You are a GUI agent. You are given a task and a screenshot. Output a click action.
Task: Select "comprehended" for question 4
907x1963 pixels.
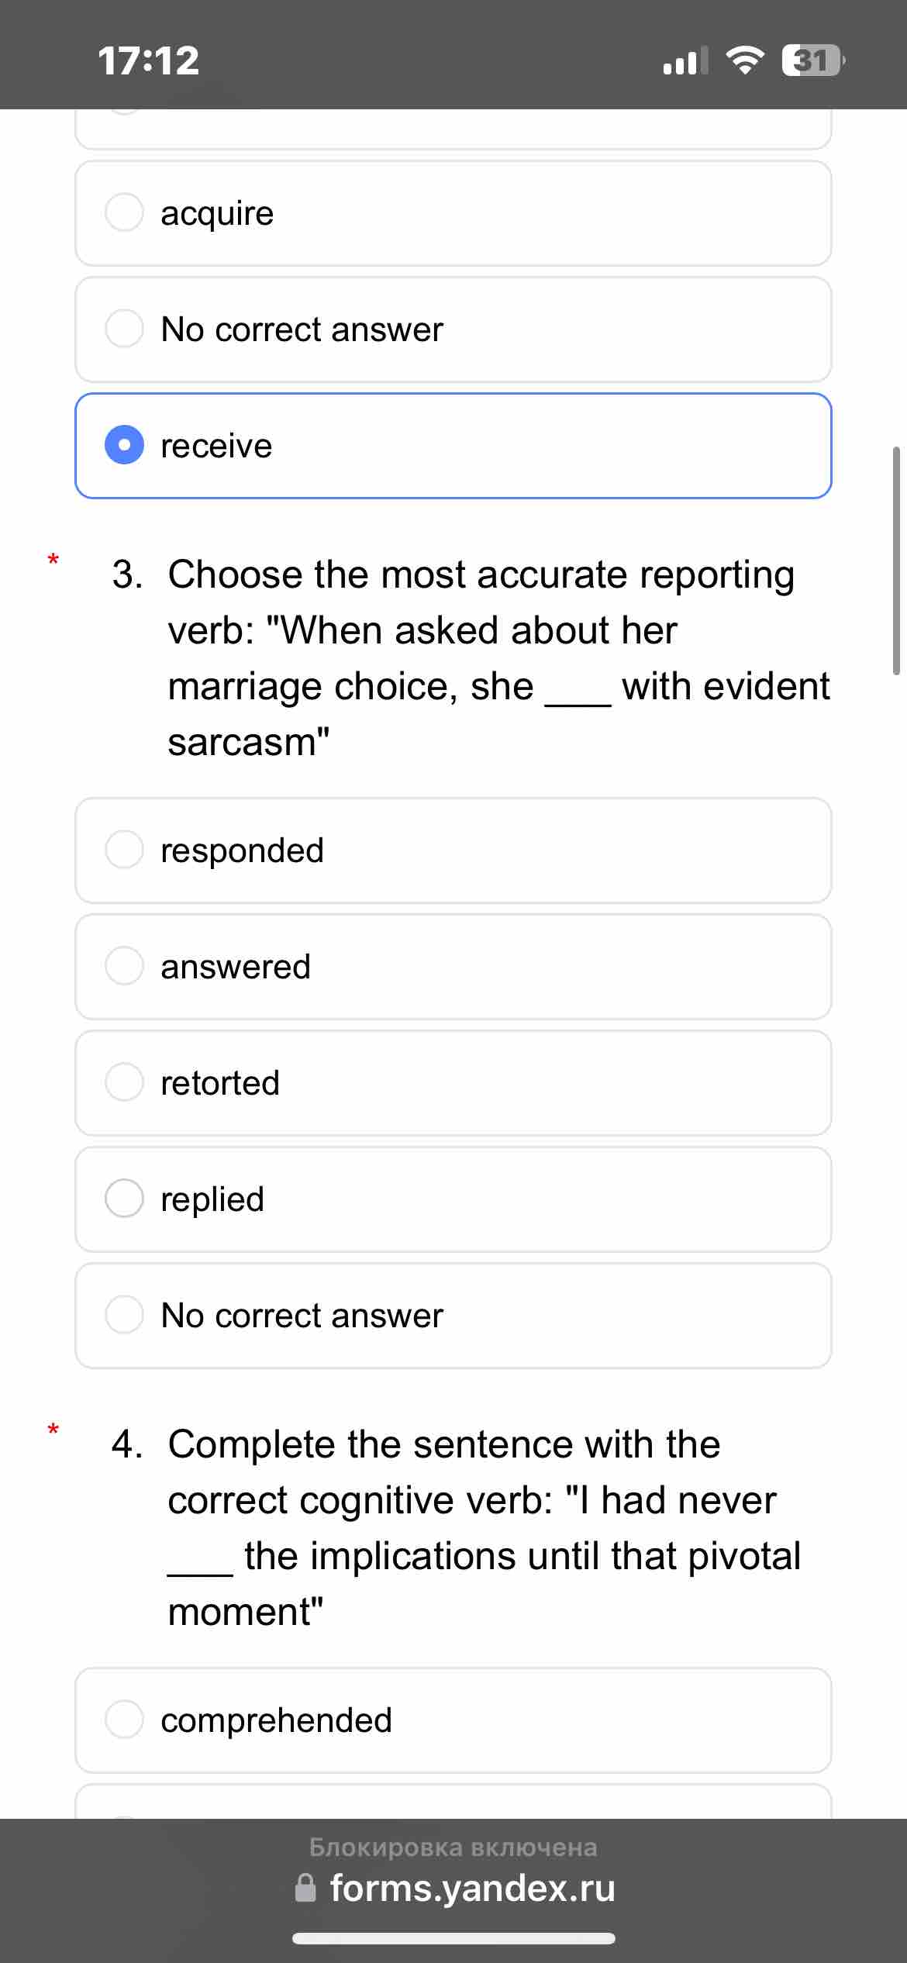124,1720
